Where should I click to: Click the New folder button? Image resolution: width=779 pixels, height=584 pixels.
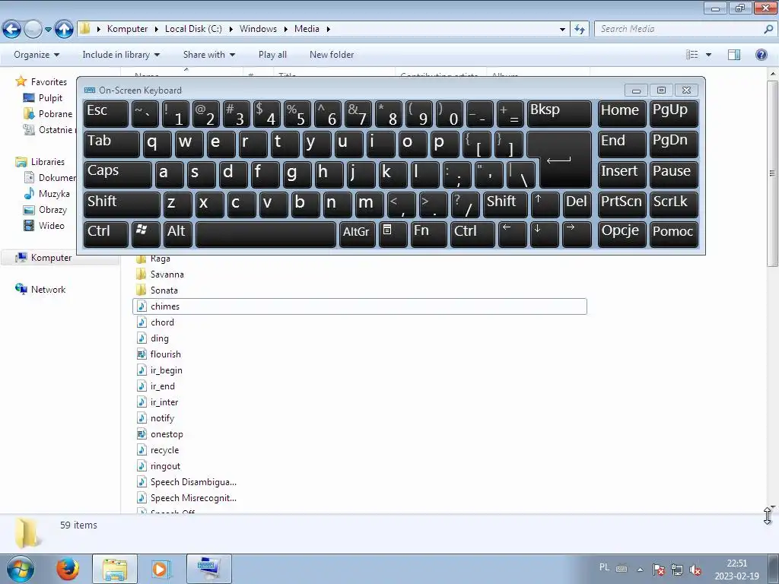[332, 55]
